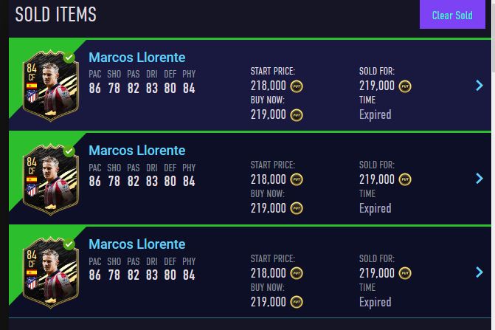495x330 pixels.
Task: Expand the first Marcos Llorente item arrow
Action: 480,86
